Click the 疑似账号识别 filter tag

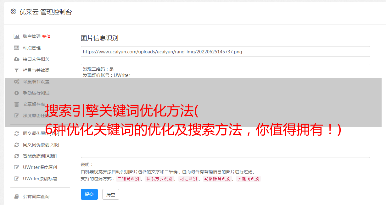click(217, 179)
